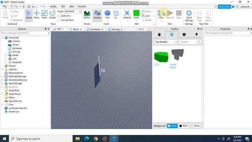
Task: Set Toolbox background to White
Action: [172, 126]
